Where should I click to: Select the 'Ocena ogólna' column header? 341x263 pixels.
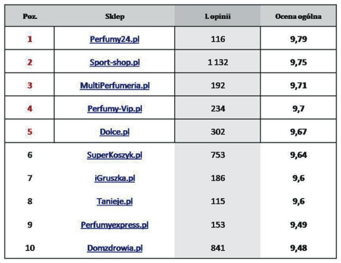pyautogui.click(x=298, y=17)
